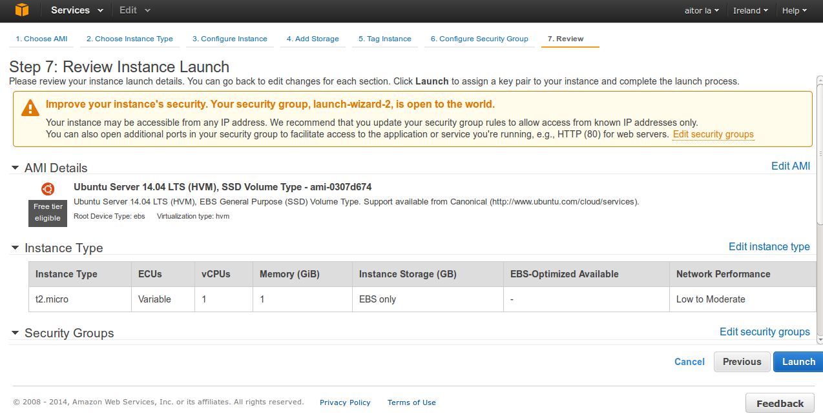Click the Previous button
The width and height of the screenshot is (823, 416).
[742, 362]
